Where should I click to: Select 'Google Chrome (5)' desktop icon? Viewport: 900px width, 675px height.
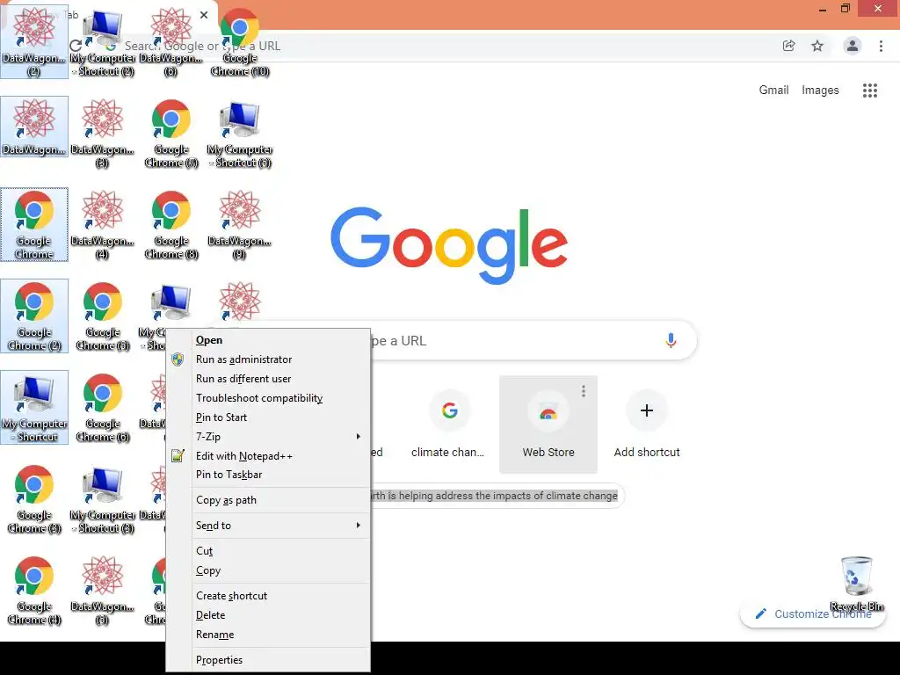coord(103,316)
